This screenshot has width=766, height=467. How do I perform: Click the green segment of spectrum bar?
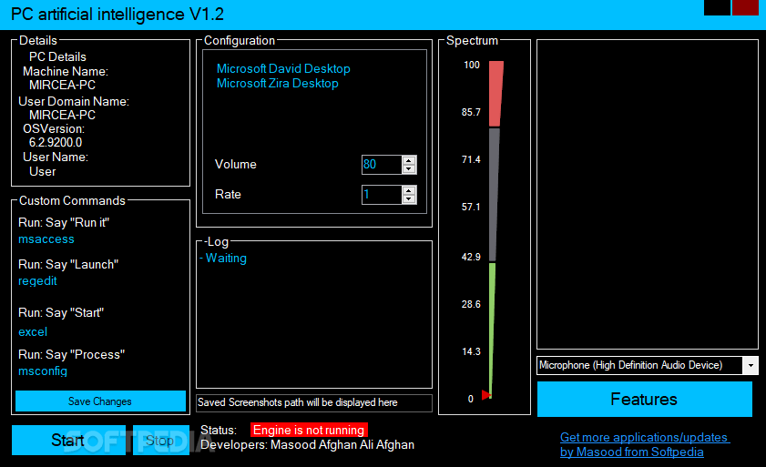(x=492, y=330)
